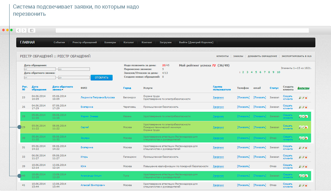
Task: Click the browser forward arrow
Action: tap(24, 30)
